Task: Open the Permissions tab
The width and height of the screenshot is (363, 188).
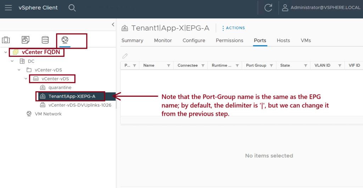Action: click(229, 41)
